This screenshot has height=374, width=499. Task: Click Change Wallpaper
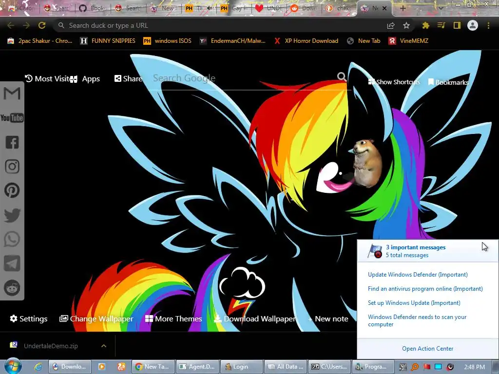(x=96, y=318)
